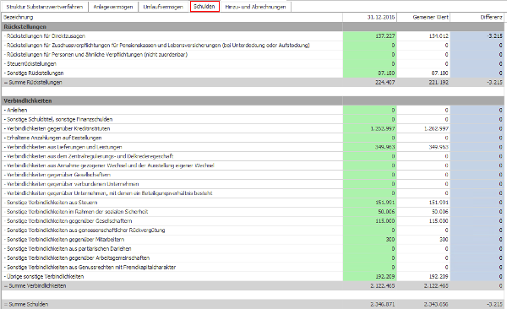507x309 pixels.
Task: Open the Hinzu- und Abrechnungen tab
Action: pos(255,7)
